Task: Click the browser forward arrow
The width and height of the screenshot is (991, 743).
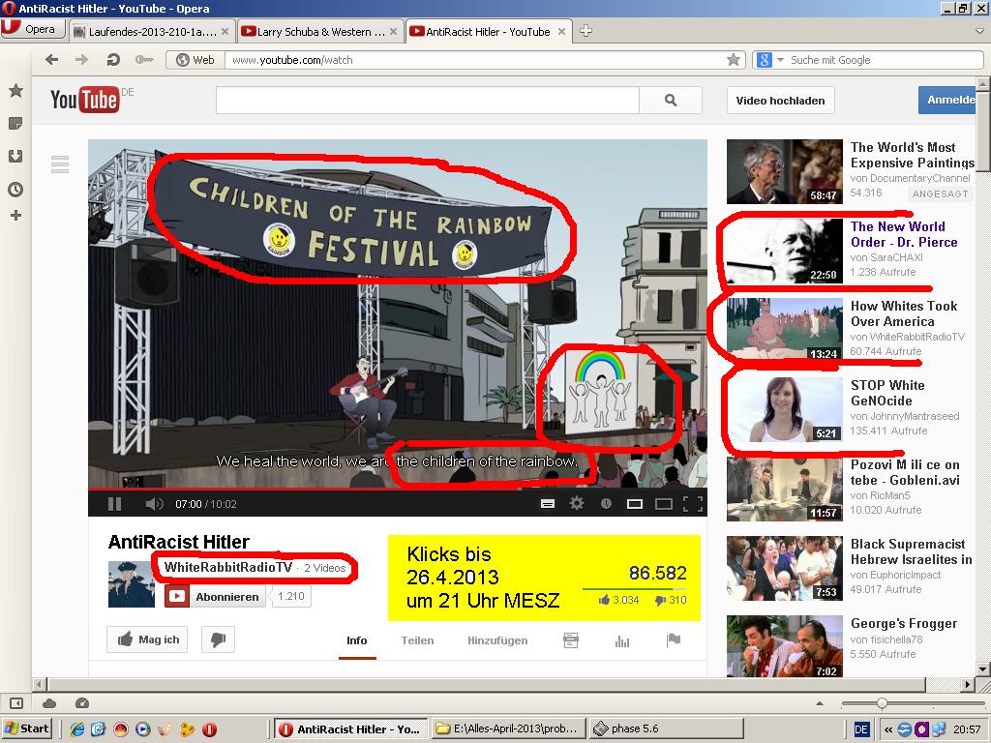Action: pyautogui.click(x=81, y=59)
